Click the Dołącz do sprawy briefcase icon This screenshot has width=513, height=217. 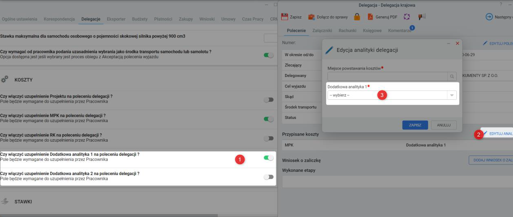click(x=311, y=16)
